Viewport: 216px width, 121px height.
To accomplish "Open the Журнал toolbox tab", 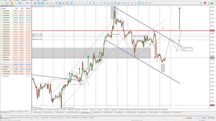I will tap(92, 118).
